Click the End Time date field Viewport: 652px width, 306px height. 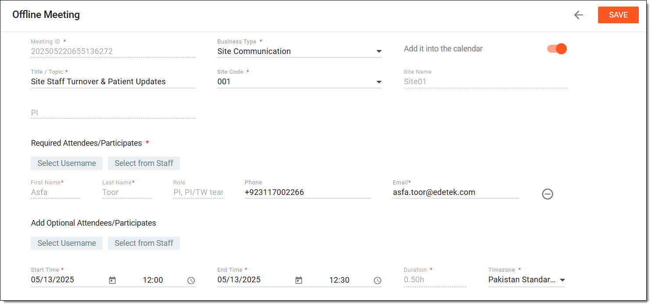coord(239,280)
